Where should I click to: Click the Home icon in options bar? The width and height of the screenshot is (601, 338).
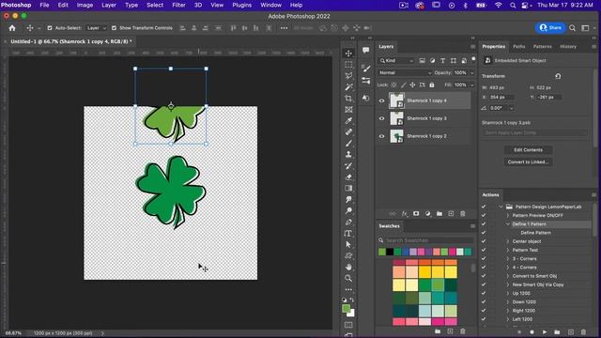pos(12,28)
